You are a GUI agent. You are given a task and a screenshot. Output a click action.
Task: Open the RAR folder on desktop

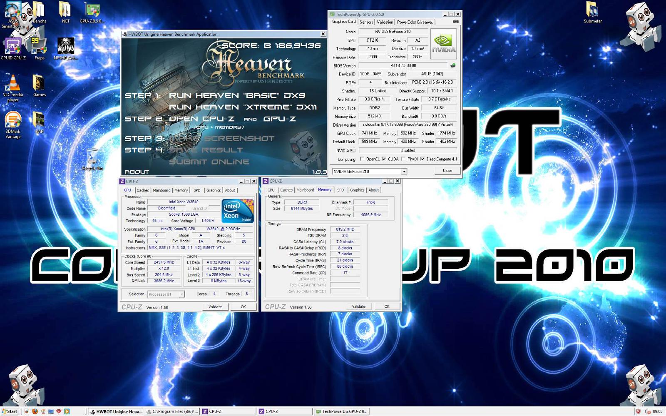click(x=39, y=122)
